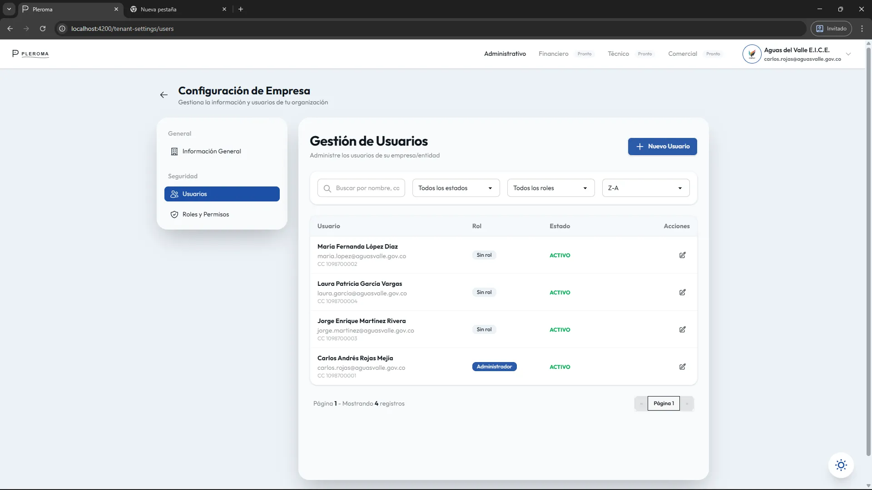
Task: Click the floating theme toggle icon bottom right
Action: click(x=841, y=465)
